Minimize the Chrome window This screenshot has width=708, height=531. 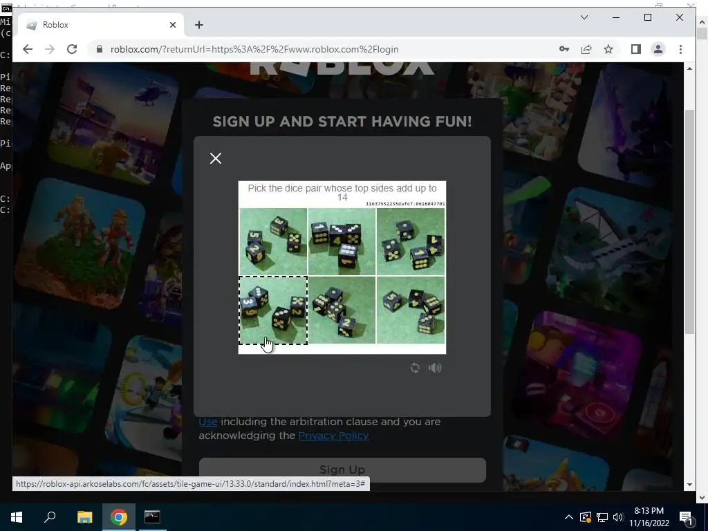pos(616,17)
